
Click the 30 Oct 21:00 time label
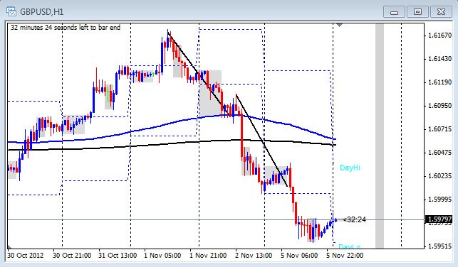[72, 256]
